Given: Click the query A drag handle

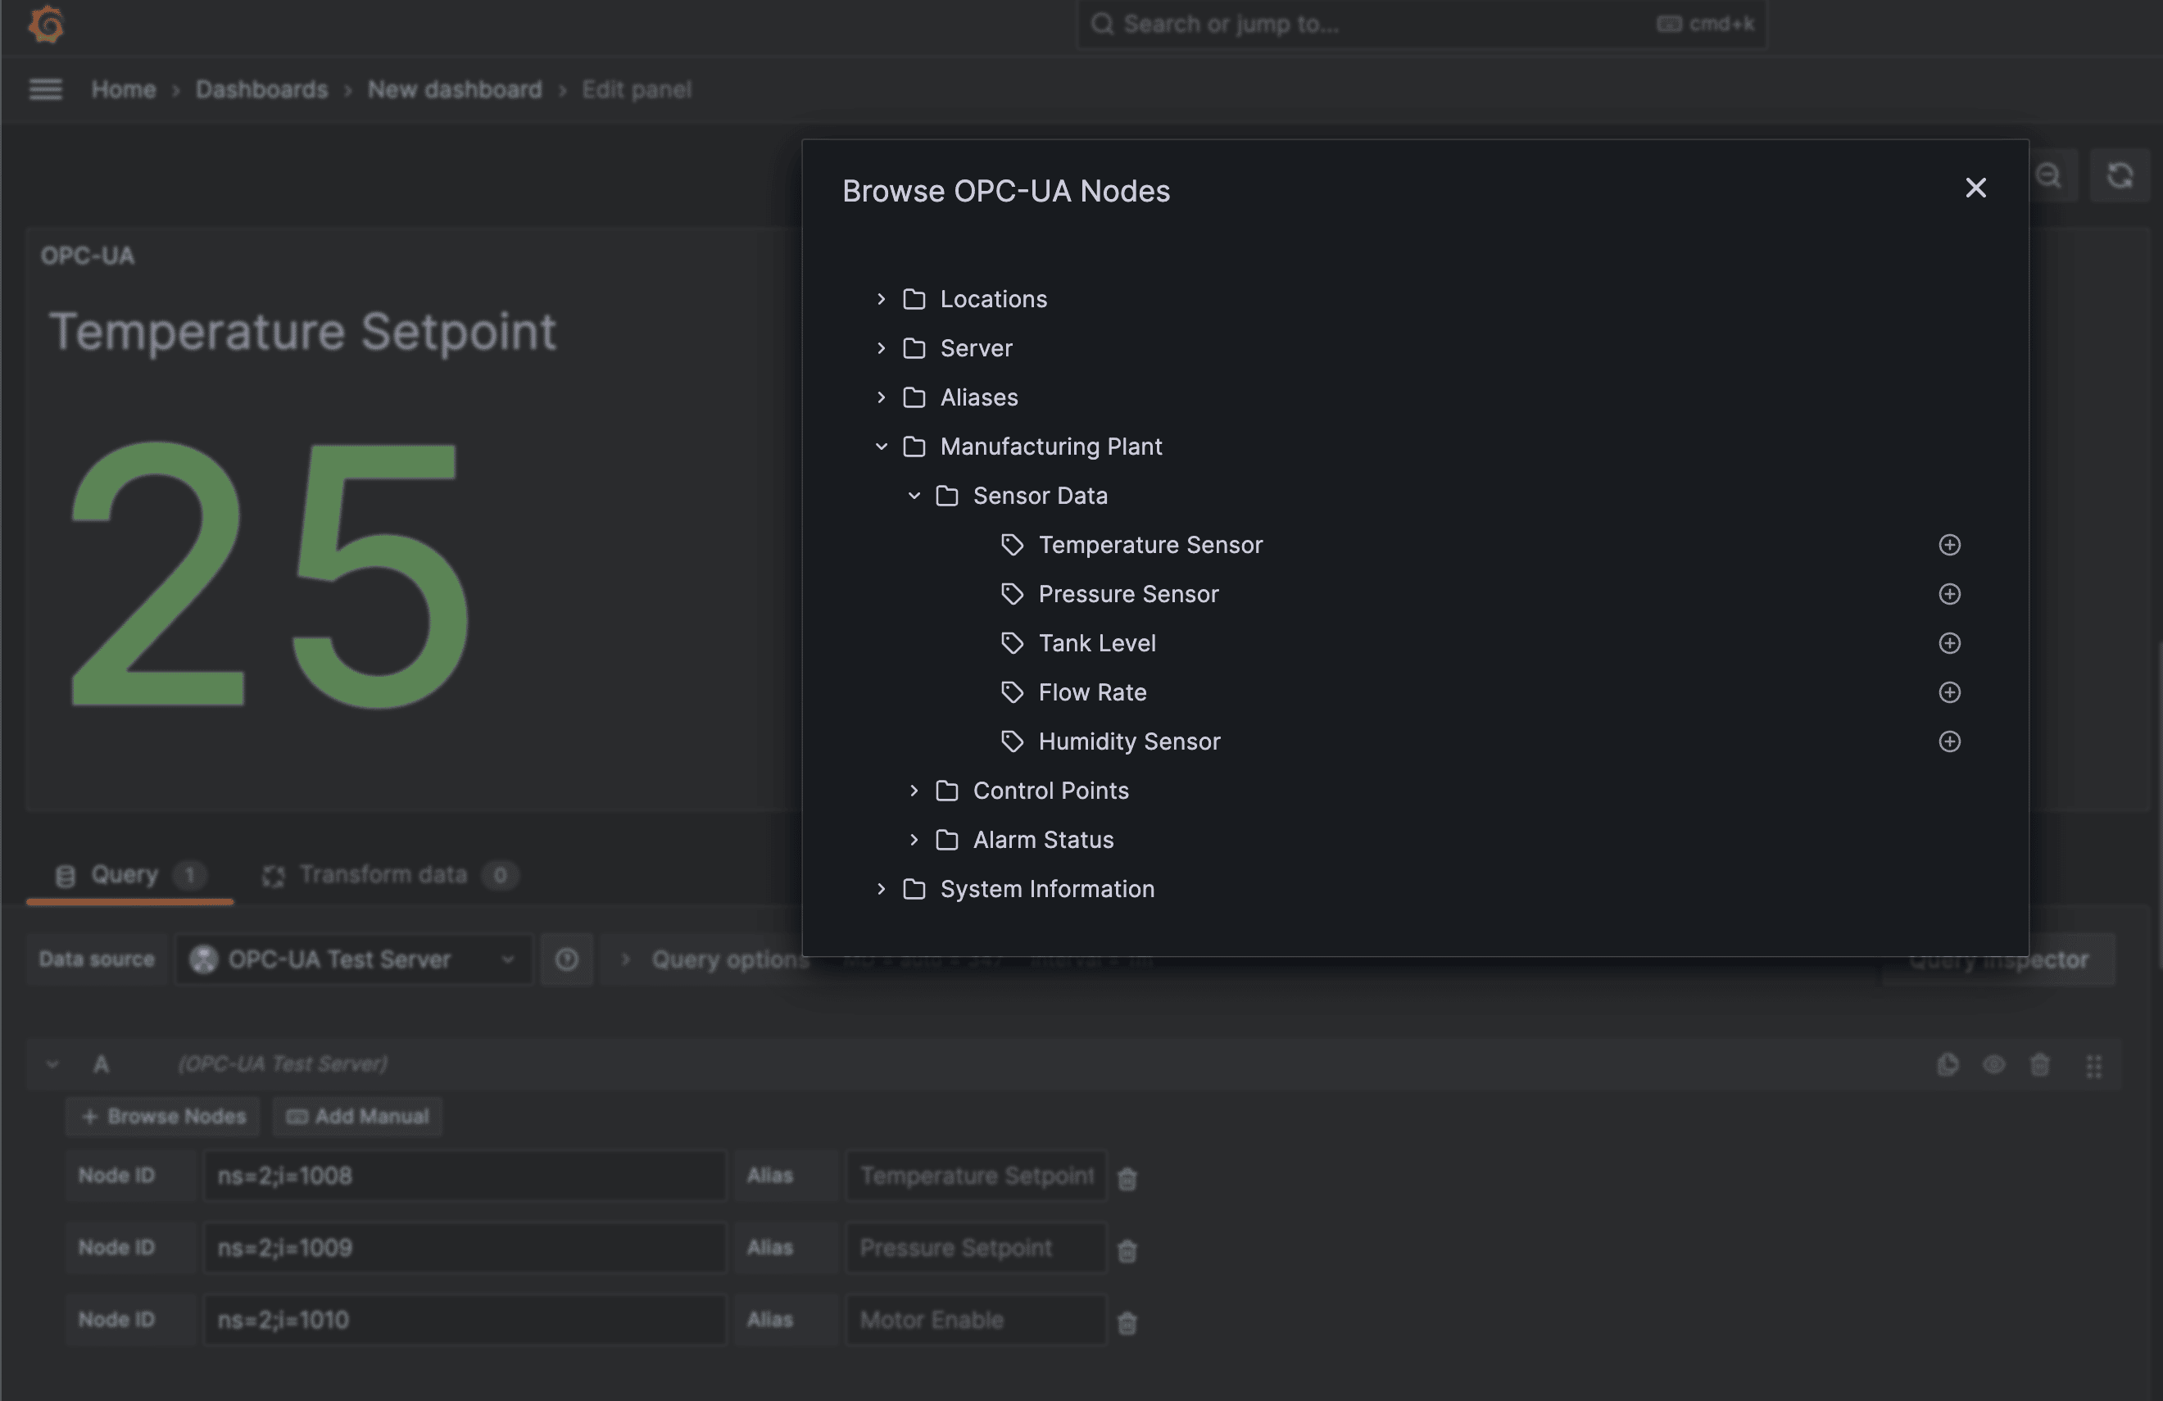Looking at the screenshot, I should click(x=2093, y=1066).
